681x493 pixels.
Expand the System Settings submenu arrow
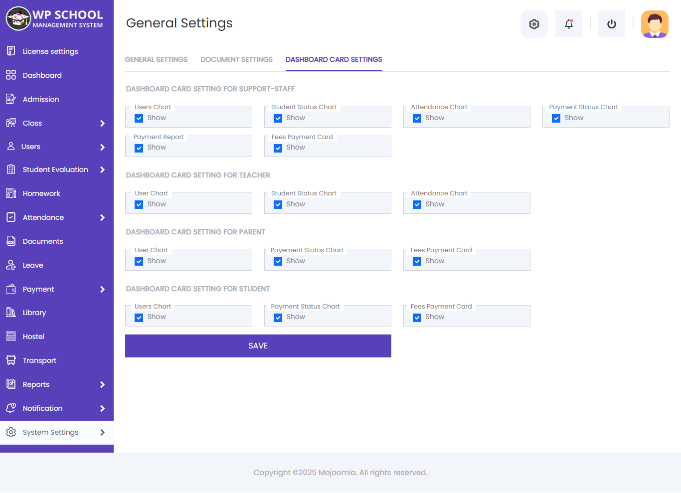[102, 432]
